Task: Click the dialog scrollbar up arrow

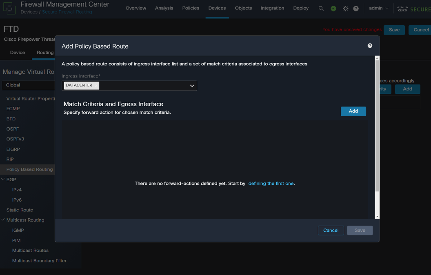Action: pos(377,58)
